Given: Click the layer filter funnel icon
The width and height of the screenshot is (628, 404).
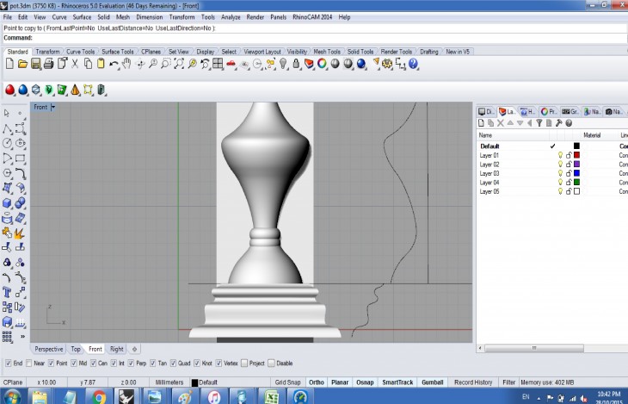Looking at the screenshot, I should 539,123.
